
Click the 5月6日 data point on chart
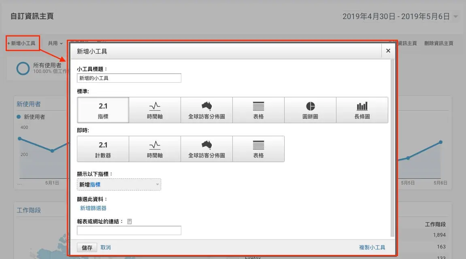(x=440, y=142)
